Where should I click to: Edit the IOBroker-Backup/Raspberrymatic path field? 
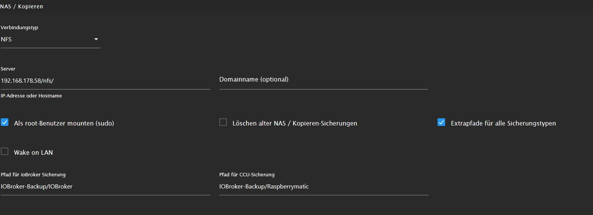[324, 187]
